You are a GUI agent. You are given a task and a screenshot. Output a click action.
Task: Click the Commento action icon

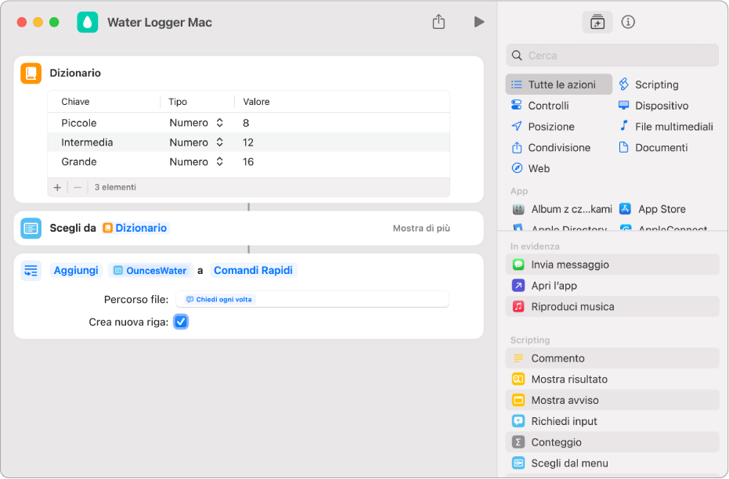tap(518, 358)
